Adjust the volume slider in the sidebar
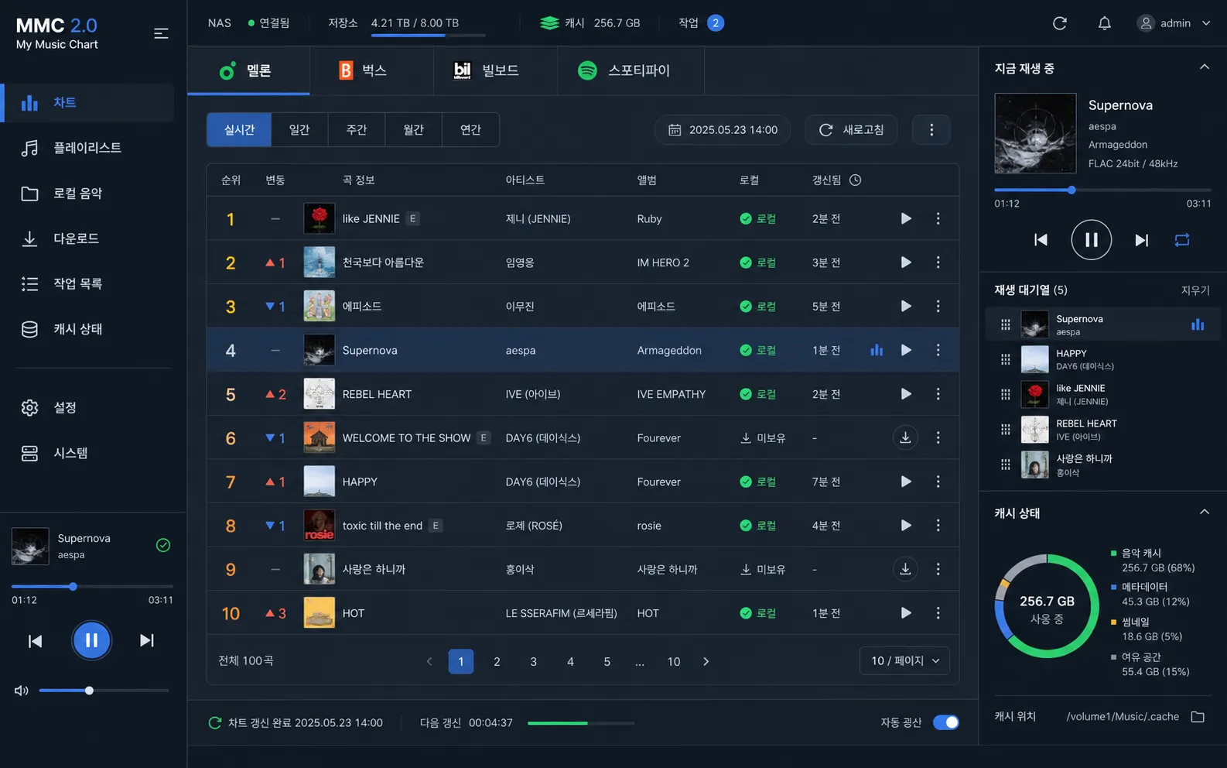 104,691
